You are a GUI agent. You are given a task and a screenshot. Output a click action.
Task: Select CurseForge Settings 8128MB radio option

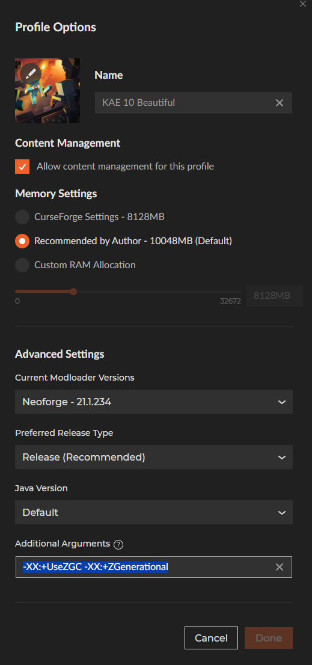pos(22,217)
